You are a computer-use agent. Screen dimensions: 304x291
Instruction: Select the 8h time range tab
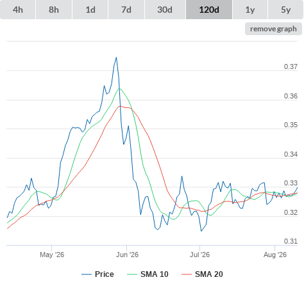click(x=54, y=10)
